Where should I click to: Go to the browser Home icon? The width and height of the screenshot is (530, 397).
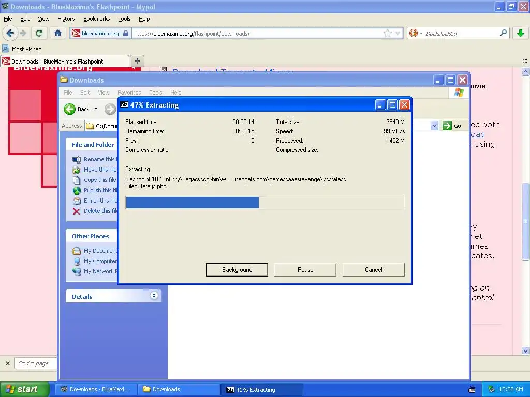58,33
